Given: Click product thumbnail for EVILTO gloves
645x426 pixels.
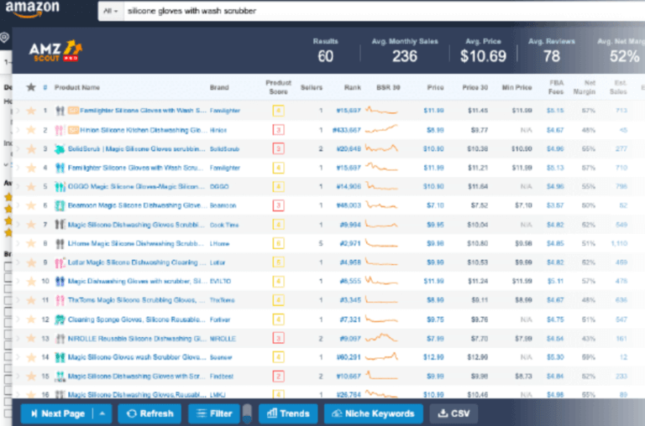Looking at the screenshot, I should [60, 281].
